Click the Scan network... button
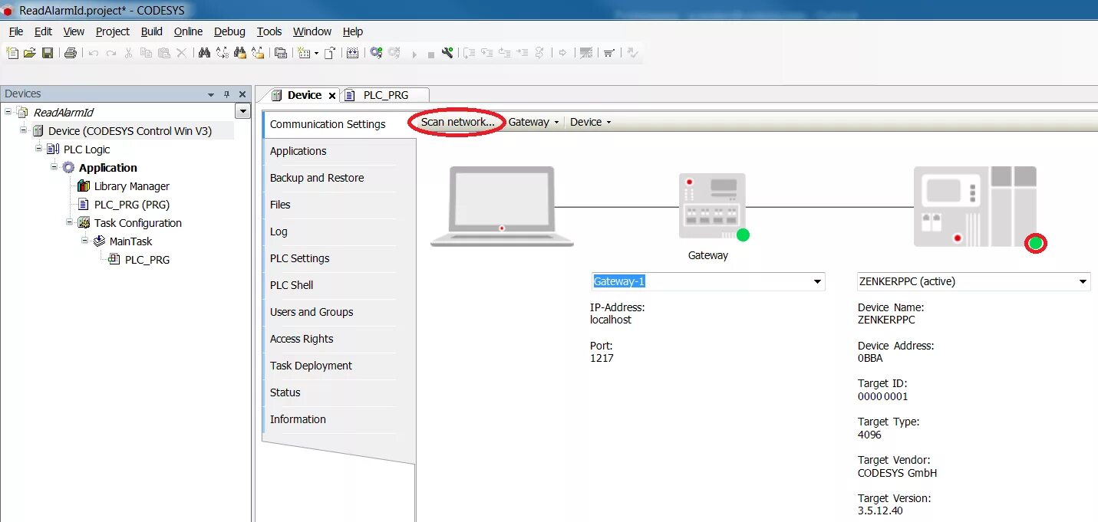This screenshot has height=522, width=1098. [457, 122]
